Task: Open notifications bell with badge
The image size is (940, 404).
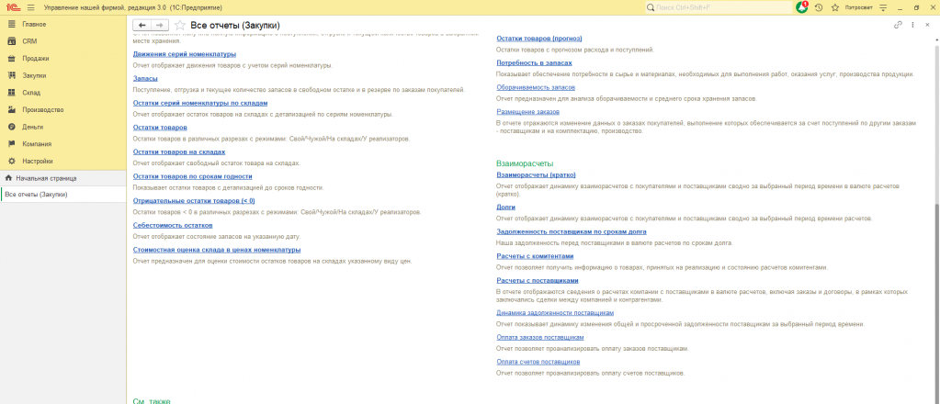Action: pos(802,7)
